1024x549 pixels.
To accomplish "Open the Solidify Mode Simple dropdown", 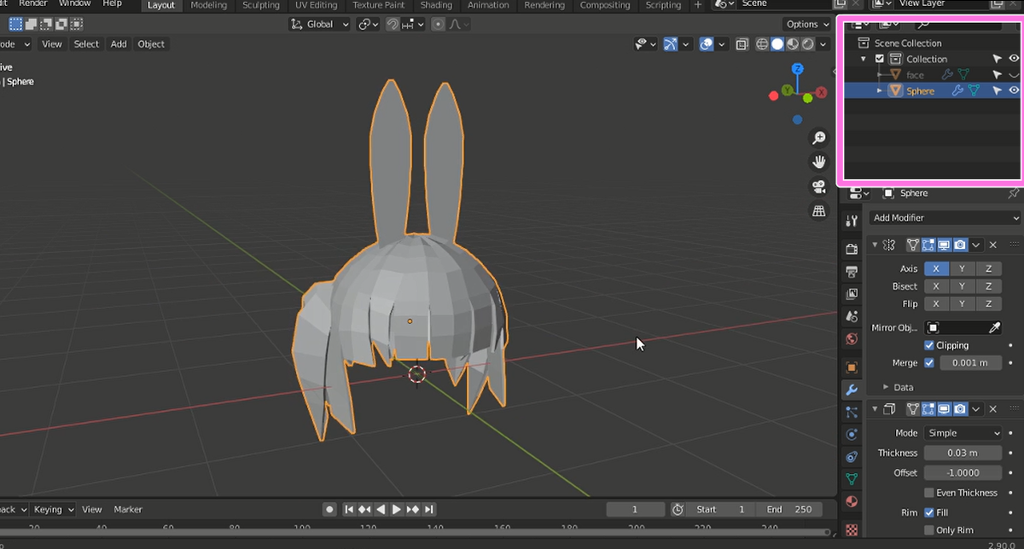I will 963,433.
